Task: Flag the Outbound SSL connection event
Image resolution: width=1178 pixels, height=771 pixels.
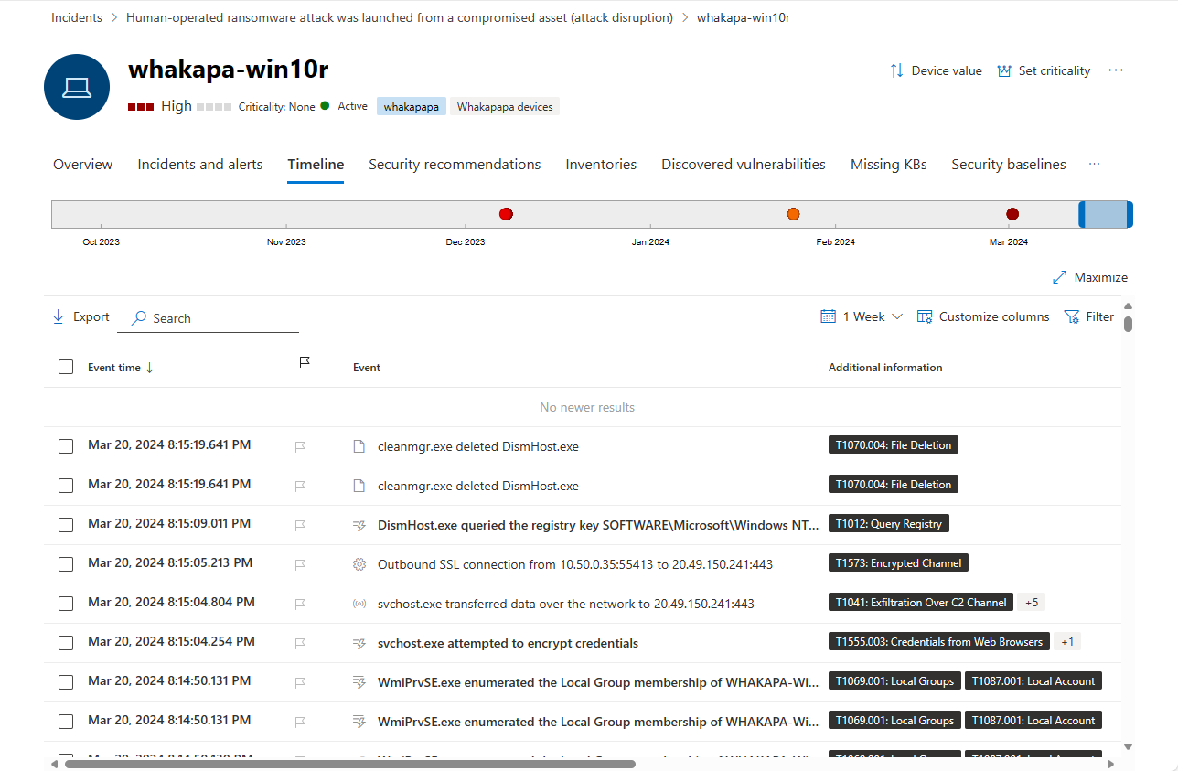Action: (300, 564)
